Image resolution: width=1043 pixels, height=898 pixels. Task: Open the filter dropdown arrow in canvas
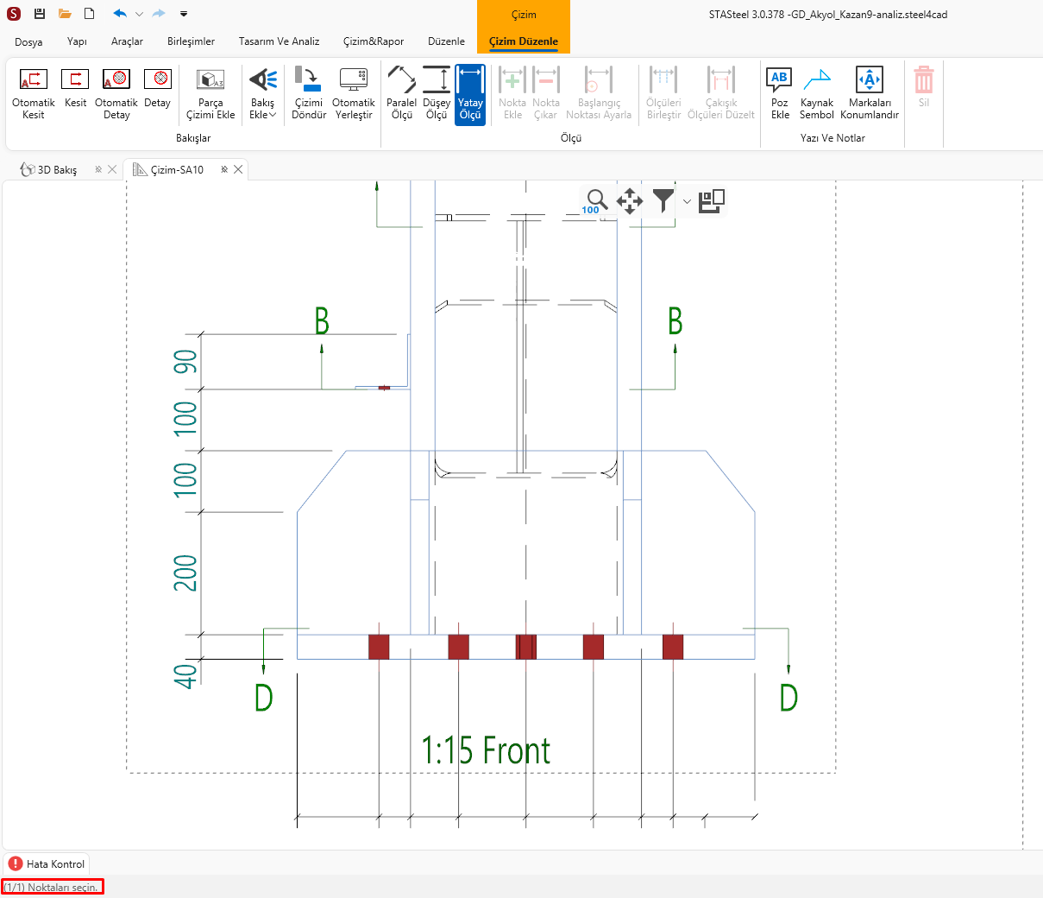click(x=687, y=202)
